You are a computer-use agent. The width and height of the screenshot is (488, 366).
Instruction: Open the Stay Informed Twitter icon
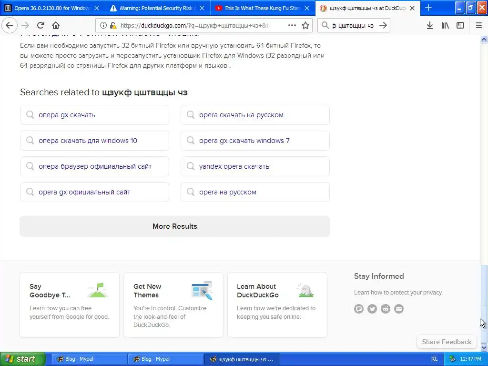372,309
